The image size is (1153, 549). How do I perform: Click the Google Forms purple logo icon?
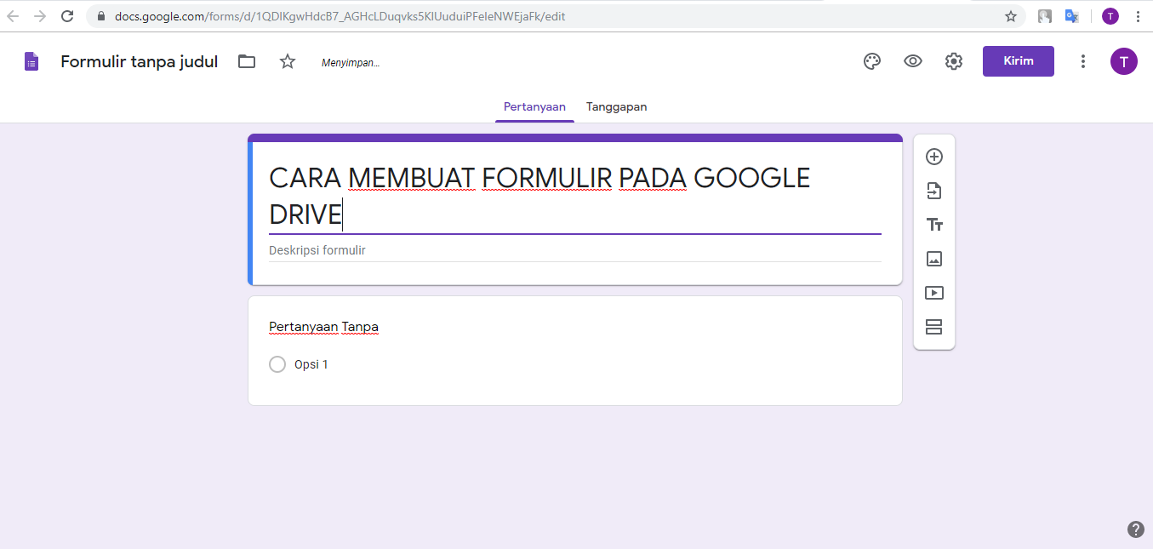pyautogui.click(x=31, y=61)
